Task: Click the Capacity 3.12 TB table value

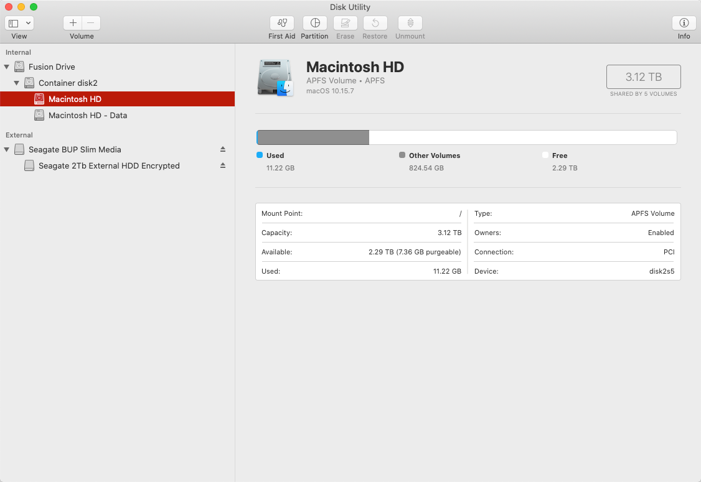Action: (449, 233)
